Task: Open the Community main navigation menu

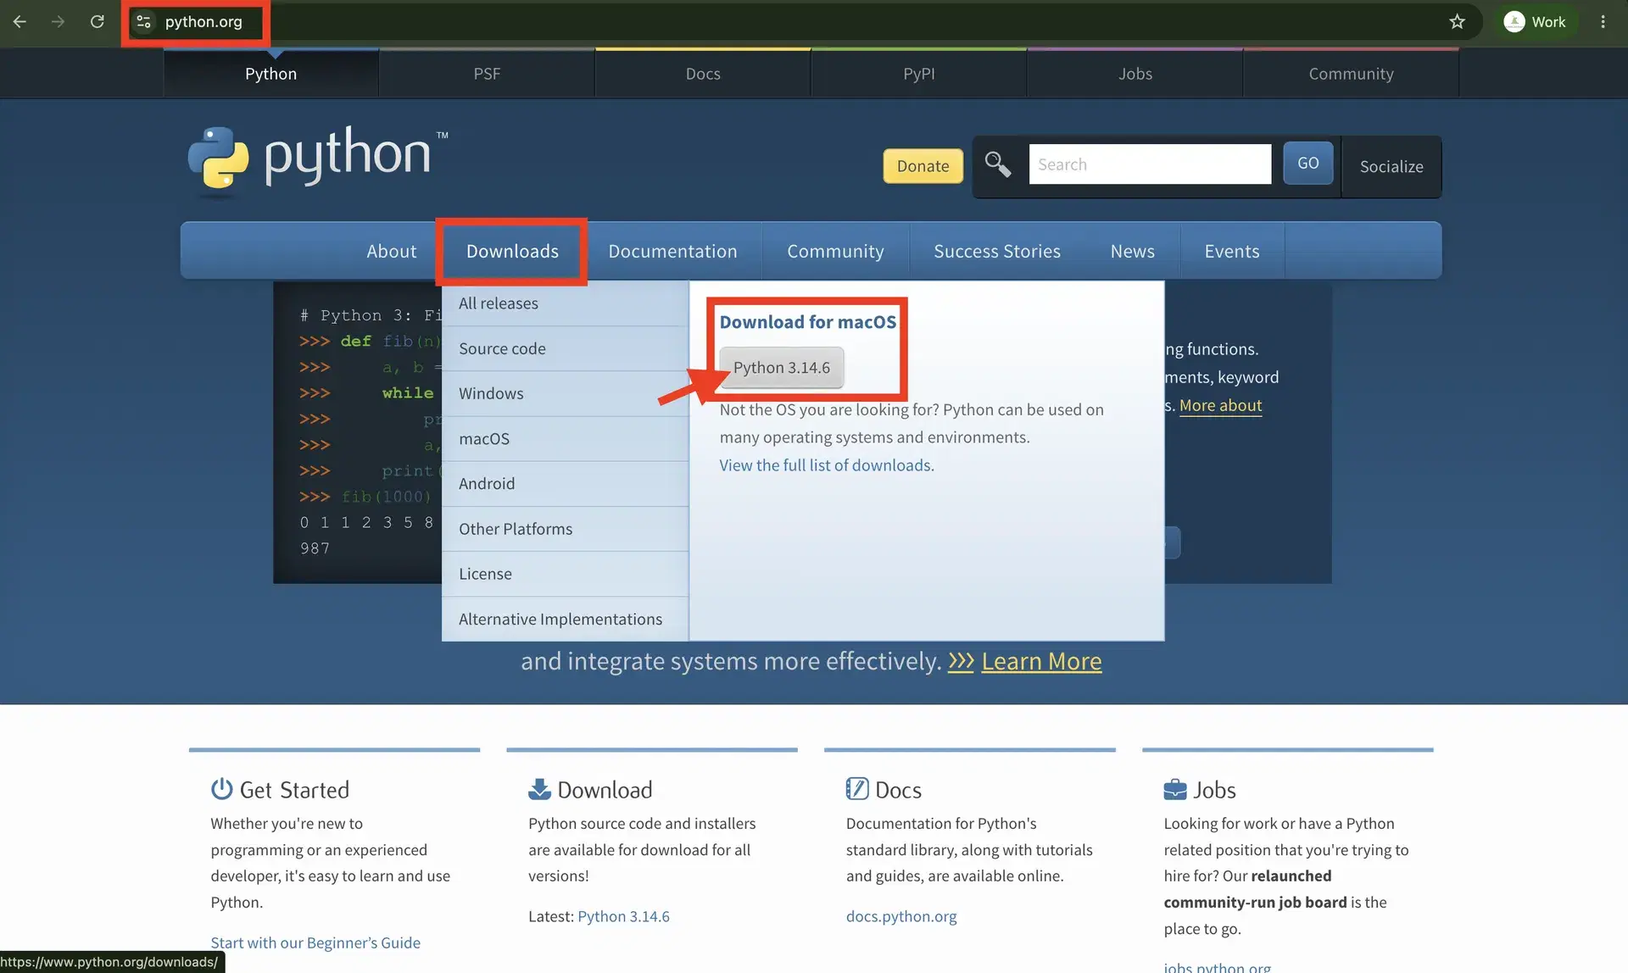Action: pyautogui.click(x=835, y=251)
